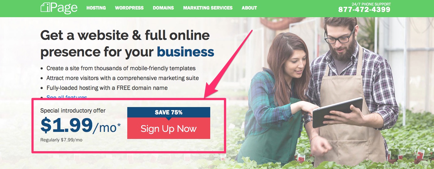Click the blue word business in headline
Screen dimensions: 434x169
tap(185, 52)
